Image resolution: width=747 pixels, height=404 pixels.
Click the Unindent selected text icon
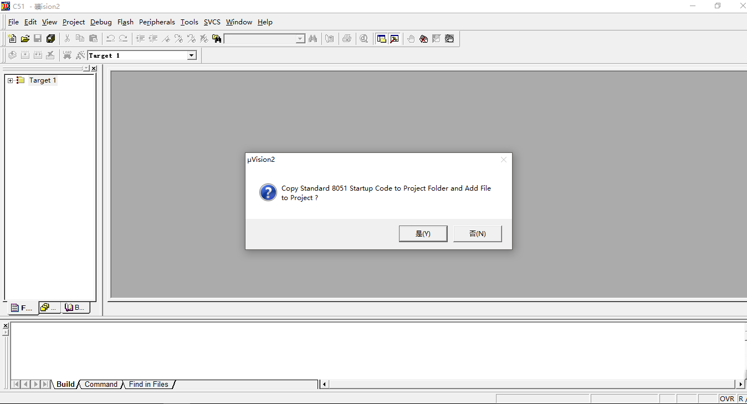[x=153, y=38]
